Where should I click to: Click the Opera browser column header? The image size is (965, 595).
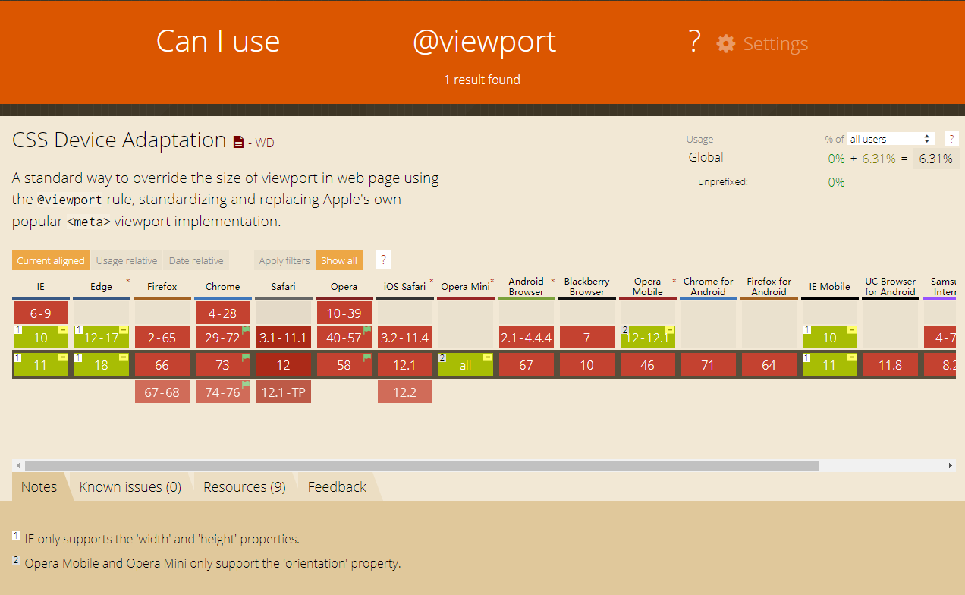click(x=344, y=287)
